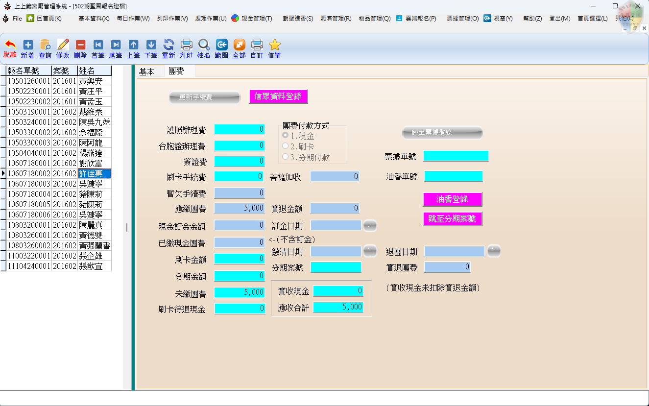Click the 油香登錄 button
Viewport: 649px width, 406px height.
tap(452, 199)
